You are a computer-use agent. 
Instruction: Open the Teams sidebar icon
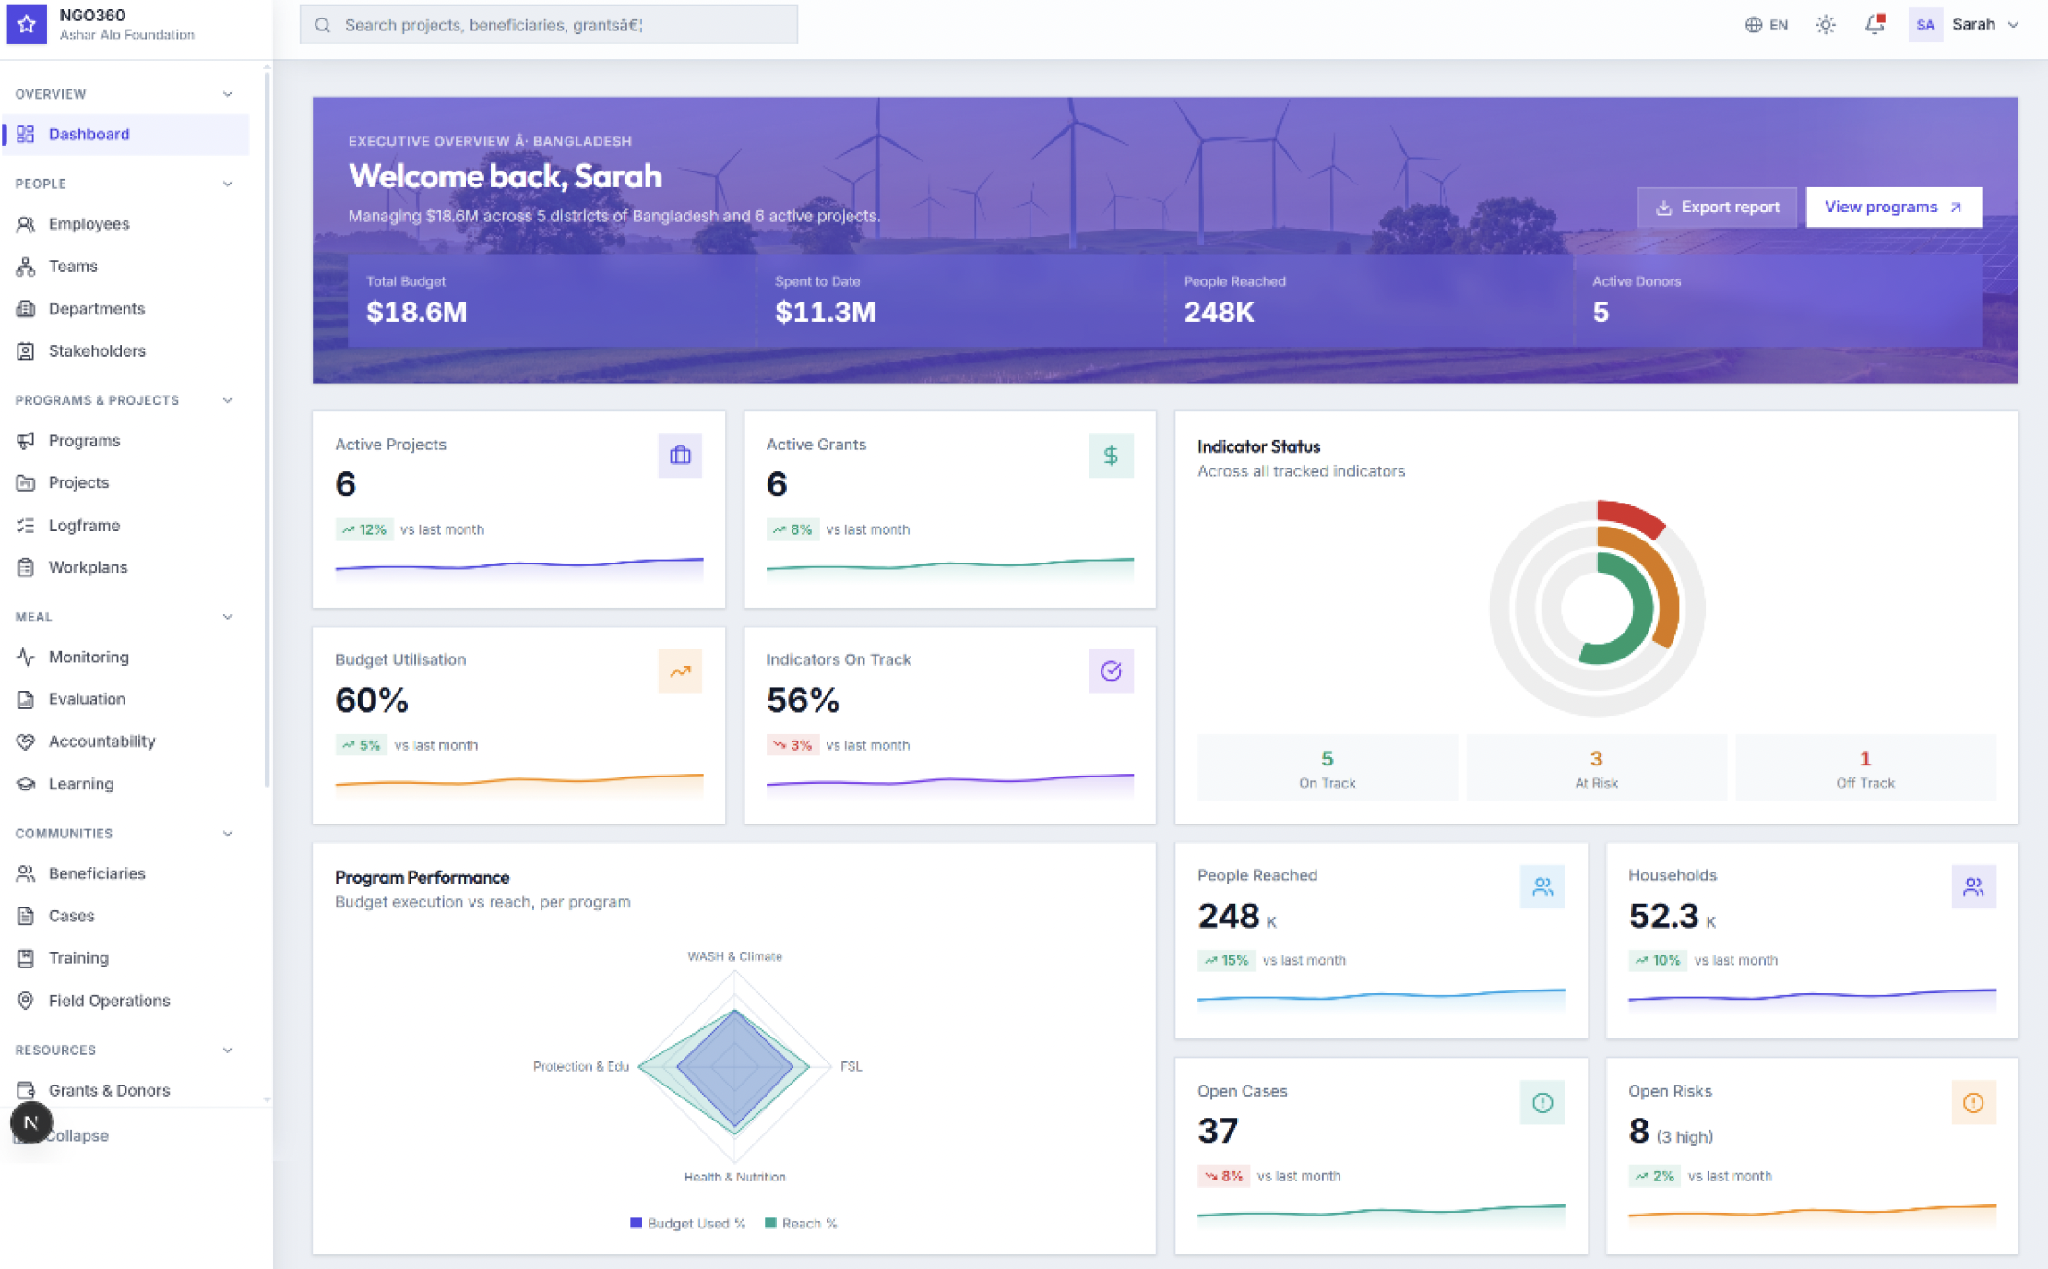pyautogui.click(x=26, y=267)
